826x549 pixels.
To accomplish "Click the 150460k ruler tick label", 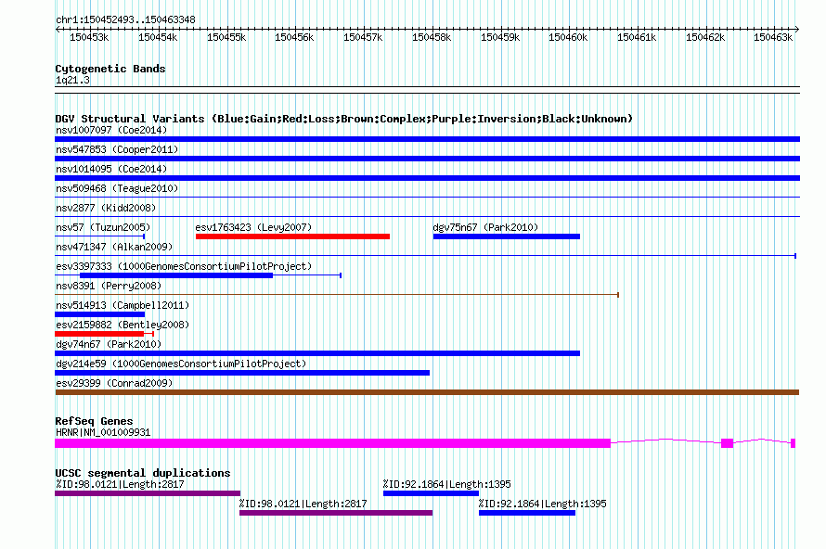I will [x=568, y=37].
